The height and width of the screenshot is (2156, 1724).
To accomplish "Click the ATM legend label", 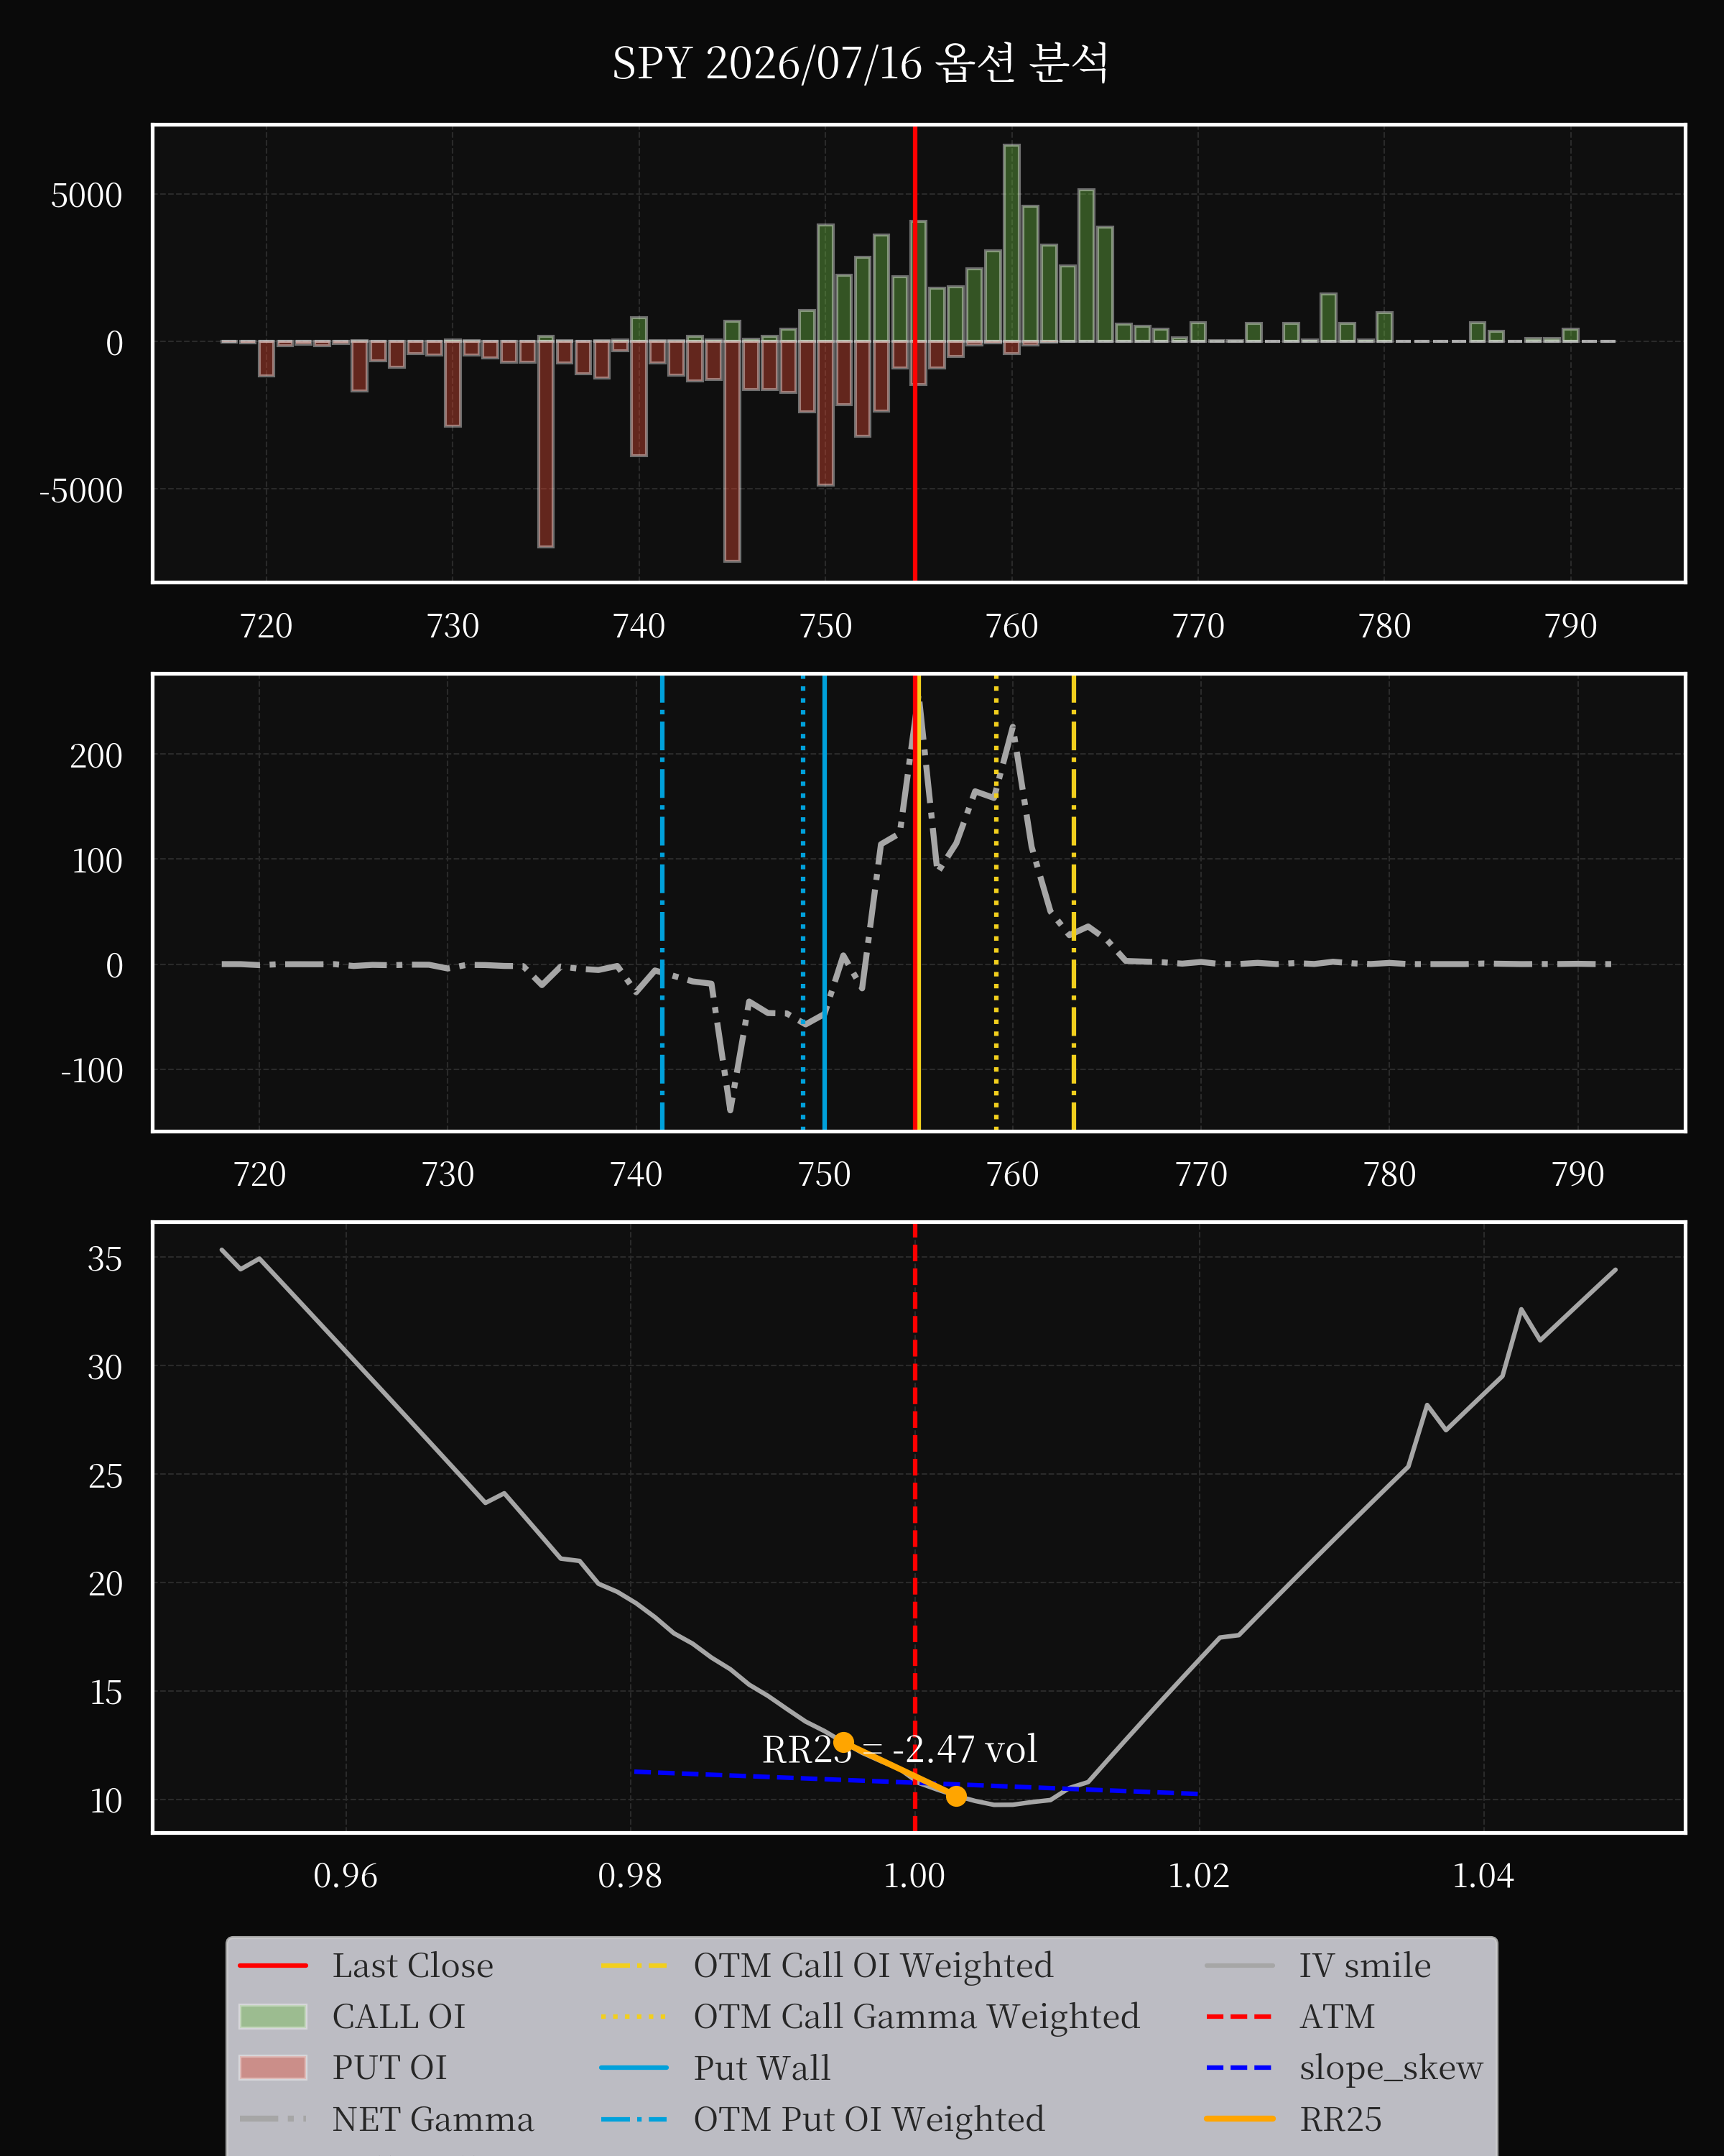I will coord(1338,2017).
